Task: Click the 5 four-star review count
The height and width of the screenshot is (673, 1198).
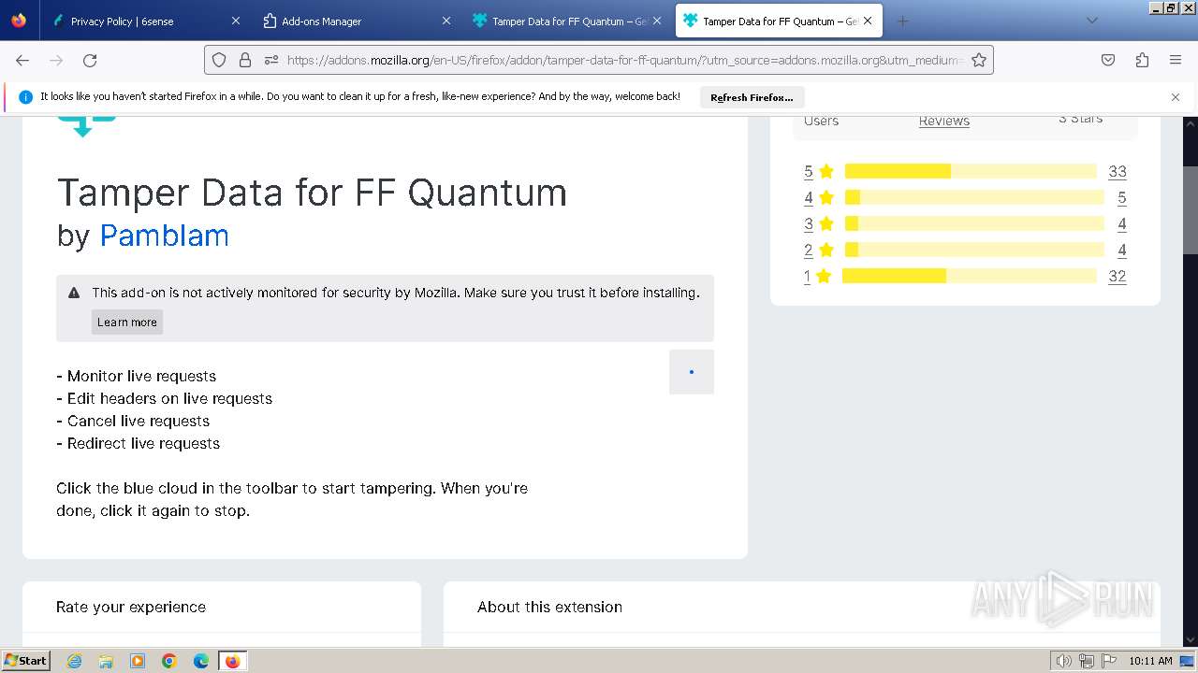Action: [1121, 197]
